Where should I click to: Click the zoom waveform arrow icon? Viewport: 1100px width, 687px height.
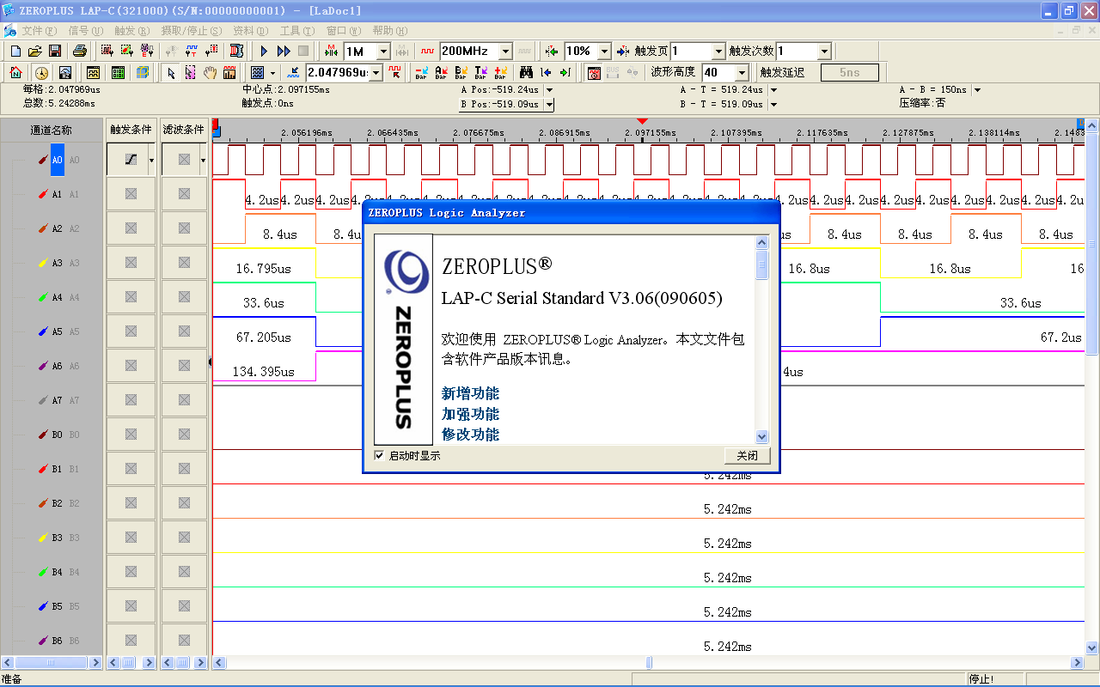point(294,72)
